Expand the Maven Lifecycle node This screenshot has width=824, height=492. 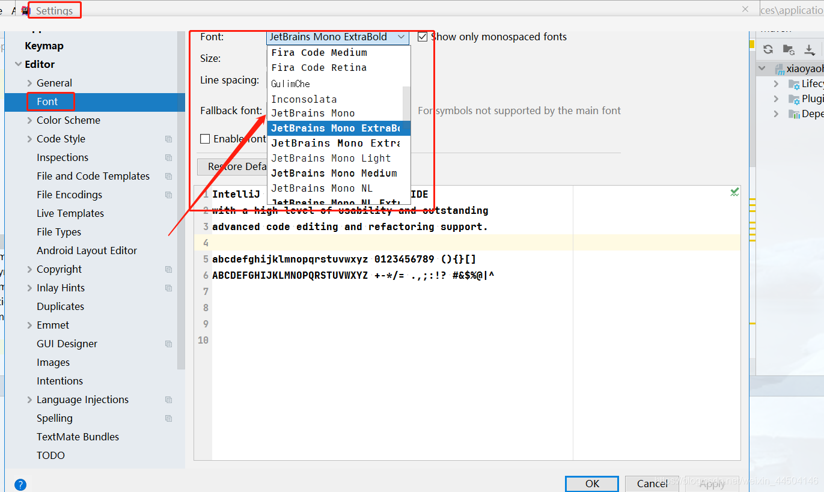click(776, 84)
